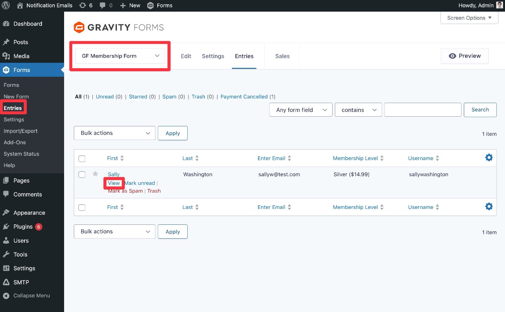
Task: Sort by Username in header row
Action: (x=424, y=158)
